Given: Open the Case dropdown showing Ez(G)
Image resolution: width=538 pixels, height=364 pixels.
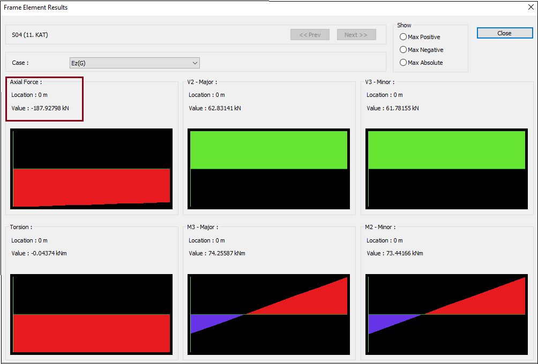Looking at the screenshot, I should pyautogui.click(x=134, y=63).
